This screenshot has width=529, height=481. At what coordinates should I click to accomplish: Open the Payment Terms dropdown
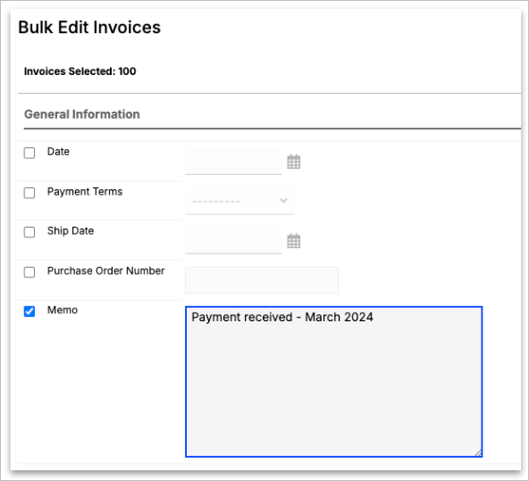coord(239,201)
